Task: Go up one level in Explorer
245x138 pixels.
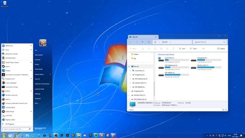Action: pos(142,42)
